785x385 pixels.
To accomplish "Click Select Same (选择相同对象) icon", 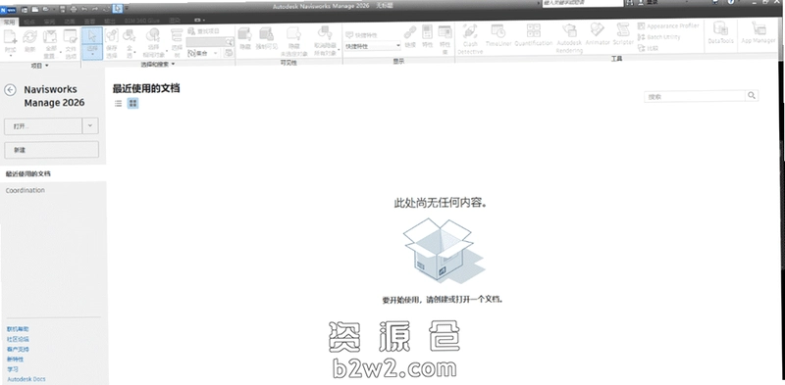I will click(x=153, y=36).
